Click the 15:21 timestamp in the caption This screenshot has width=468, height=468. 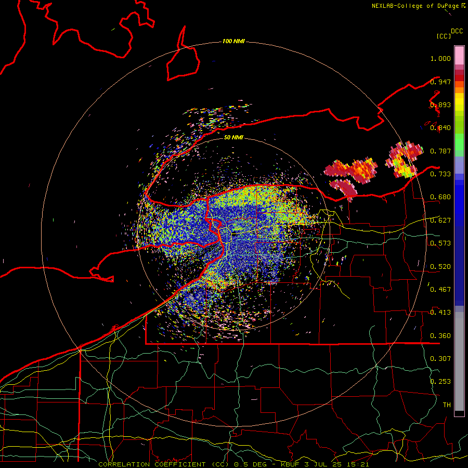pyautogui.click(x=358, y=464)
